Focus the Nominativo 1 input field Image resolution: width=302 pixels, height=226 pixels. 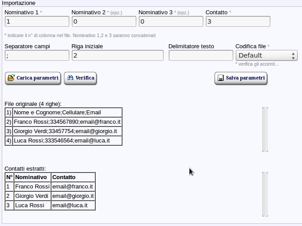pos(37,21)
